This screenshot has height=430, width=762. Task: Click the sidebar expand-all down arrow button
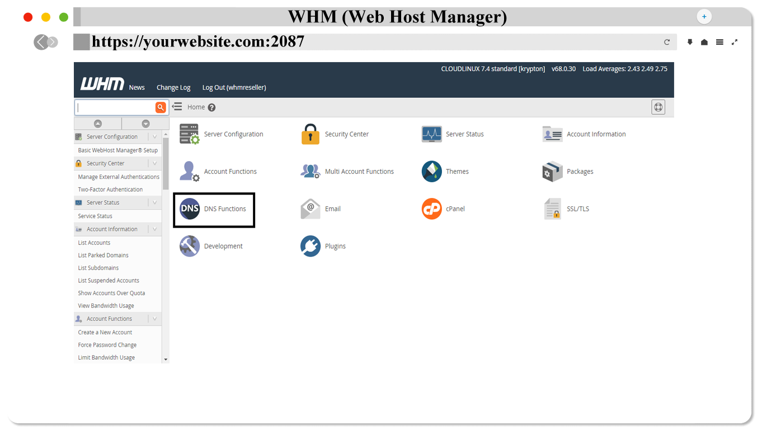145,124
